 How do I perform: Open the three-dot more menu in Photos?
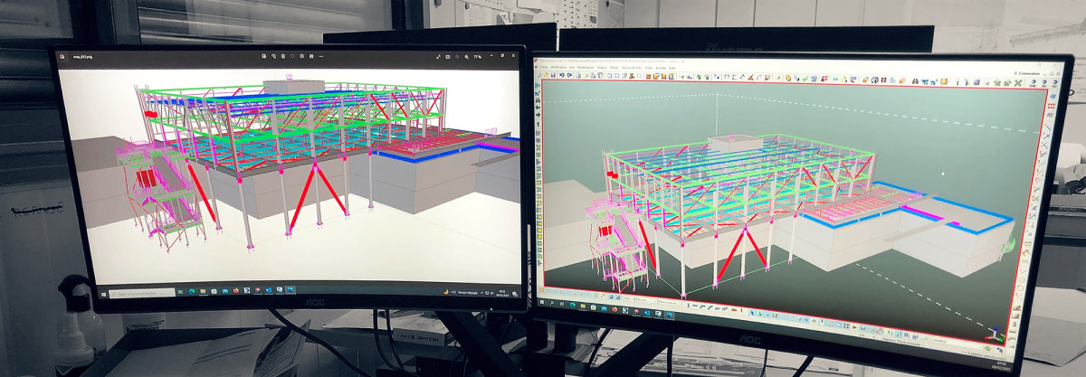coord(320,56)
